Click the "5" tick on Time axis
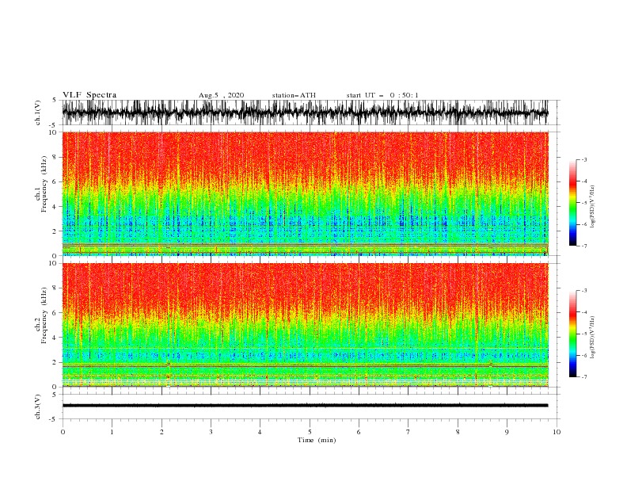The height and width of the screenshot is (485, 627). pyautogui.click(x=310, y=432)
